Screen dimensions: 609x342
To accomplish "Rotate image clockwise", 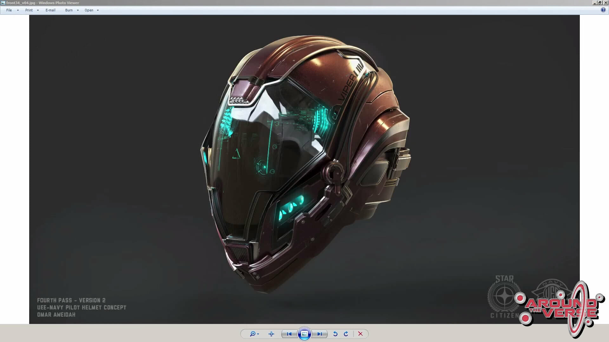I will coord(346,334).
